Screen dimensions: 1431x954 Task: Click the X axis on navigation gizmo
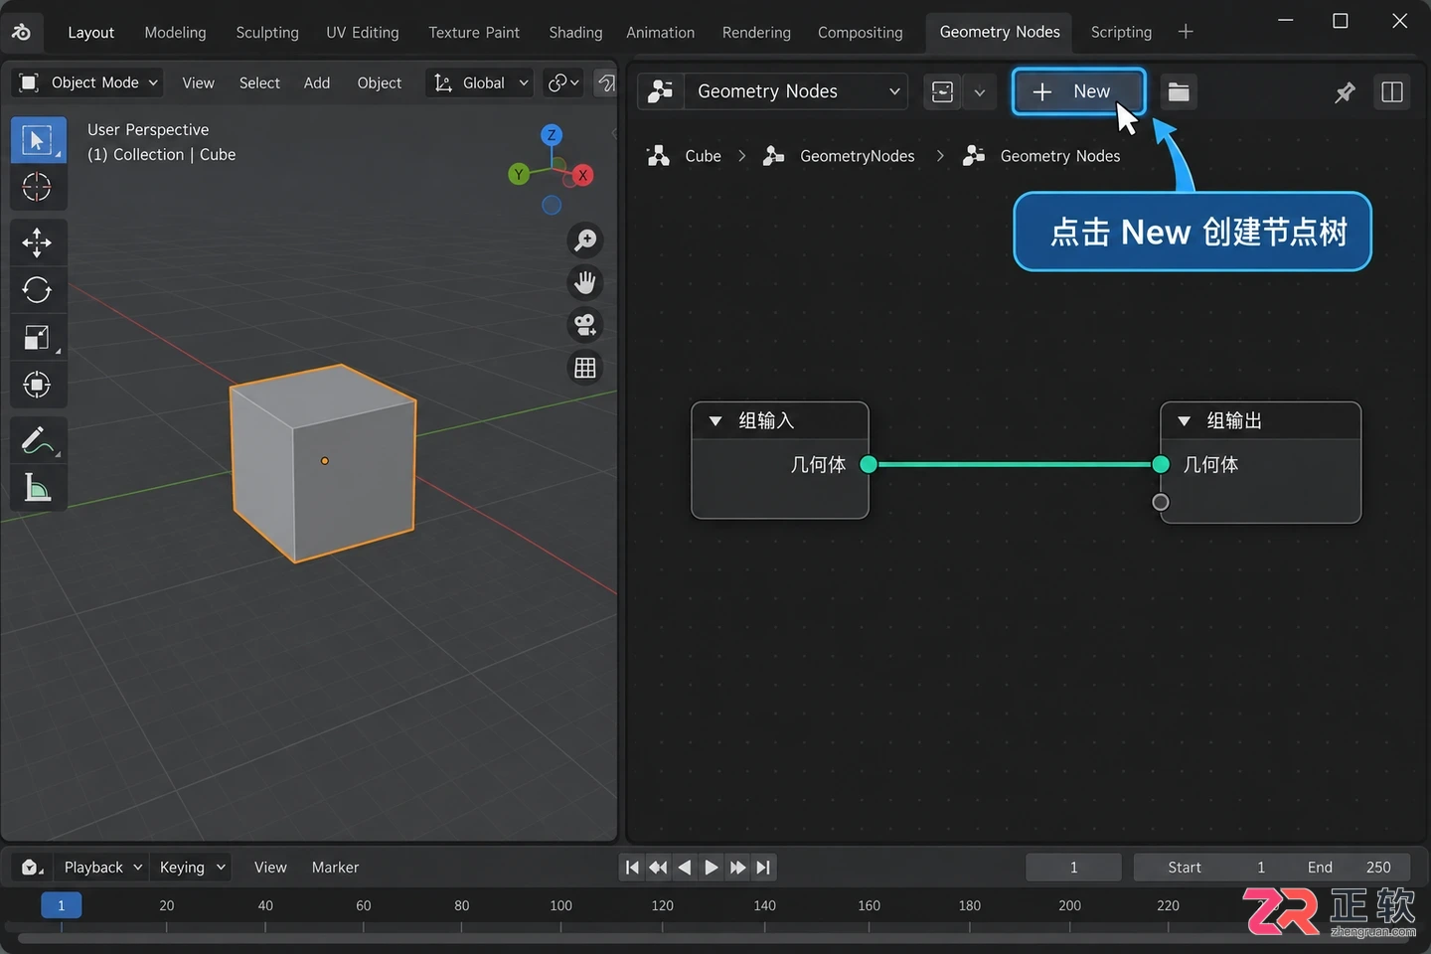[583, 176]
